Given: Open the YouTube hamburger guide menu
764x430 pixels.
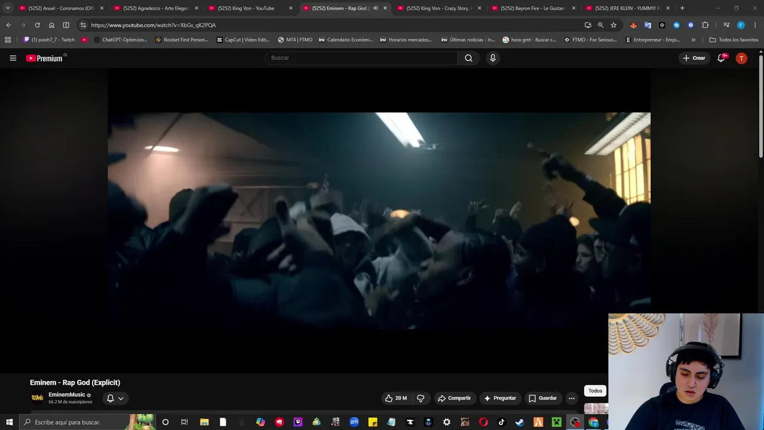Looking at the screenshot, I should point(13,58).
